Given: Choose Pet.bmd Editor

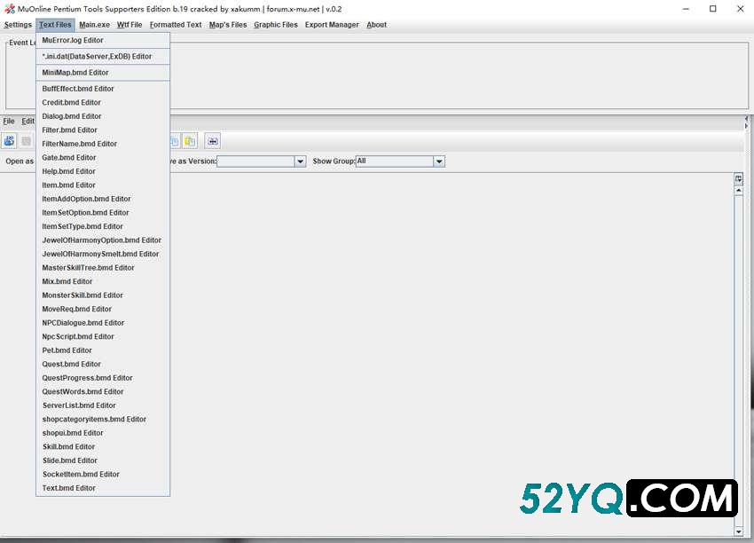Looking at the screenshot, I should coord(103,350).
